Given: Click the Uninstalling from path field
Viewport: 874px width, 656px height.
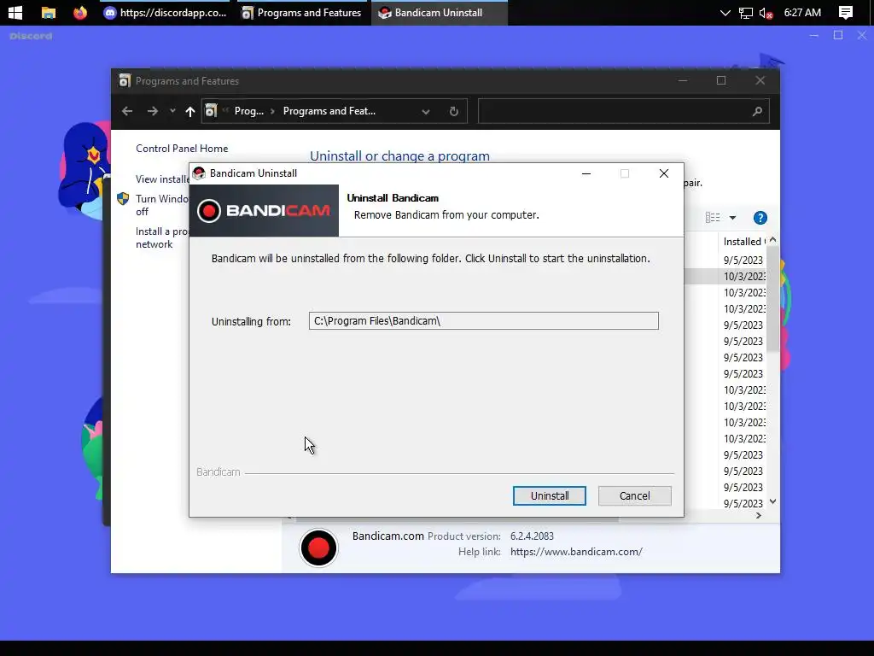Looking at the screenshot, I should [483, 321].
